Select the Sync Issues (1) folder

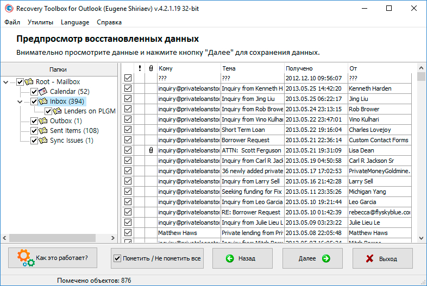(x=72, y=141)
